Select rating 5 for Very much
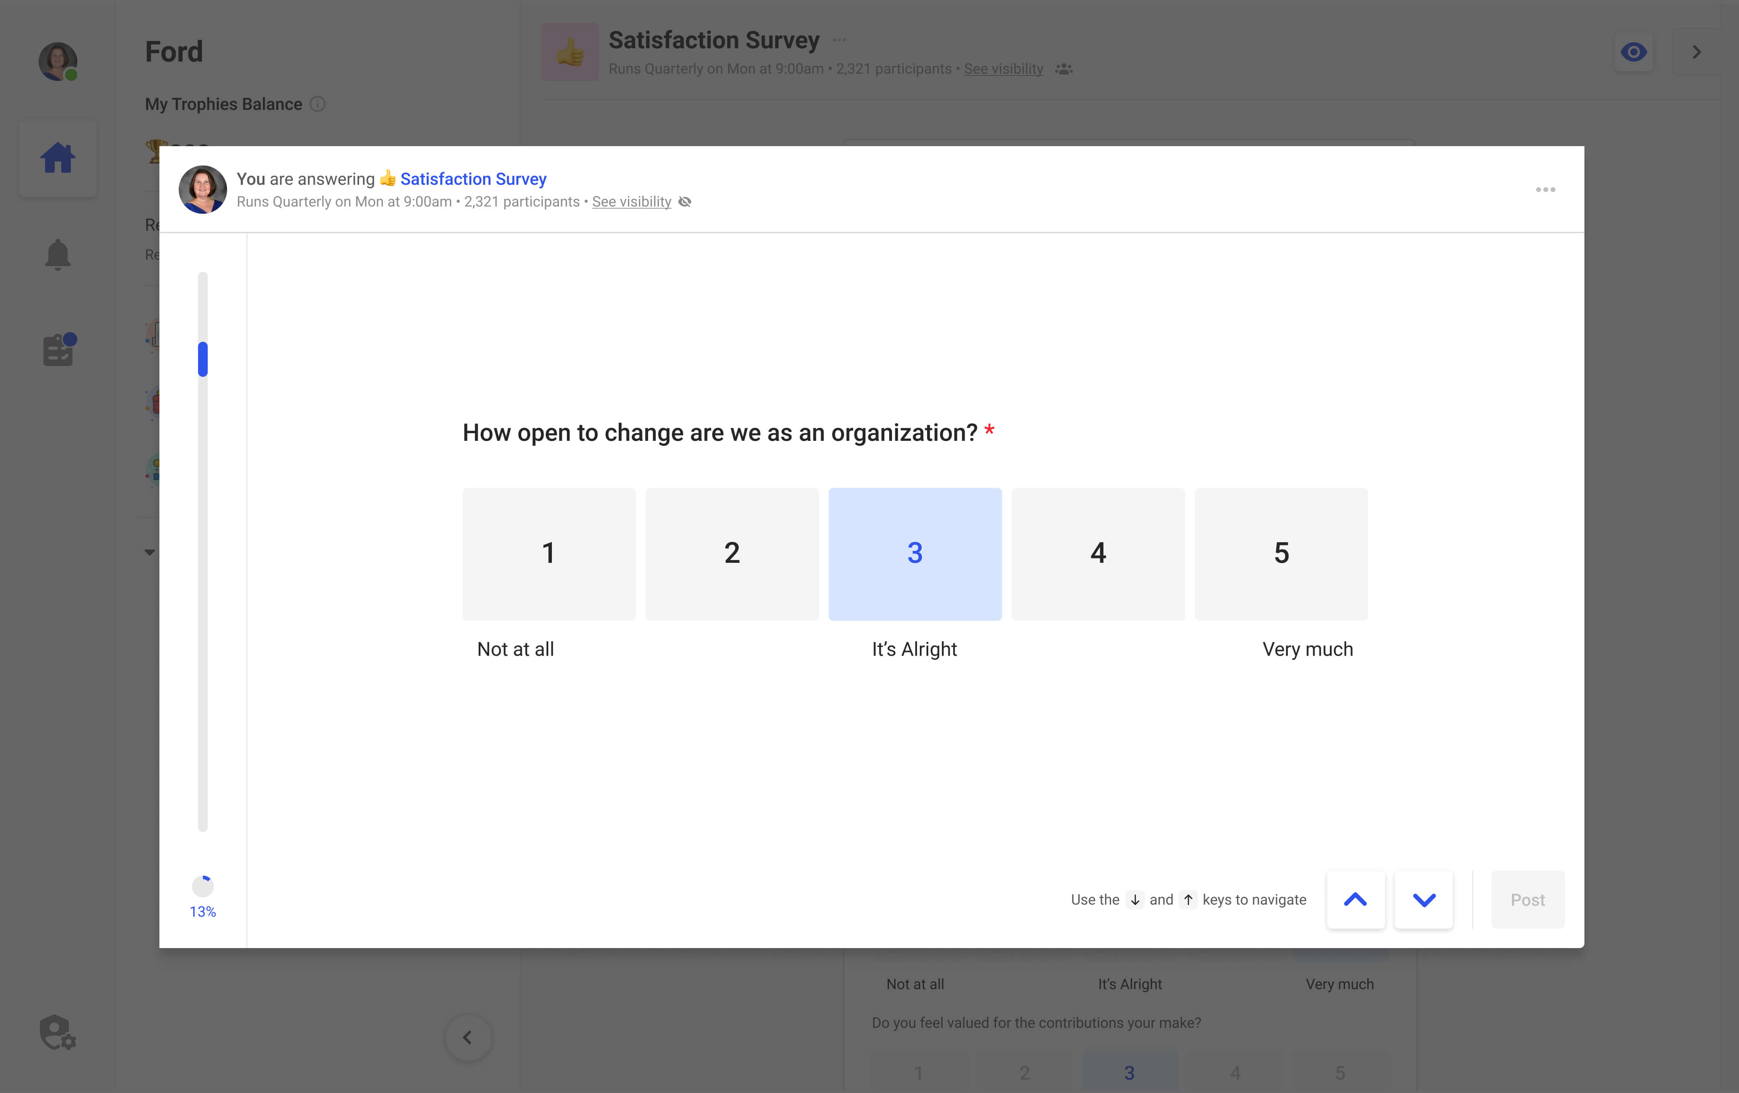Screen dimensions: 1739x1093 coord(1281,554)
